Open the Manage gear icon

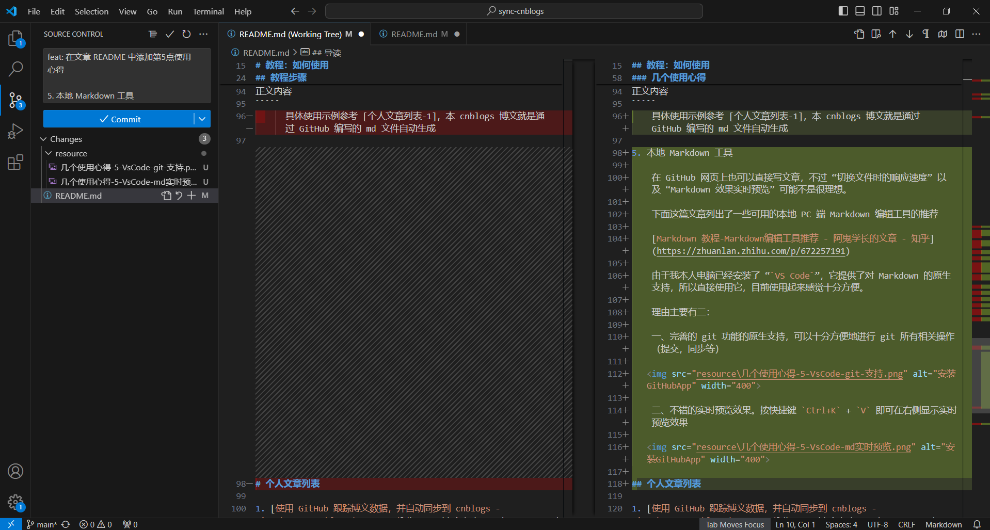(x=15, y=502)
